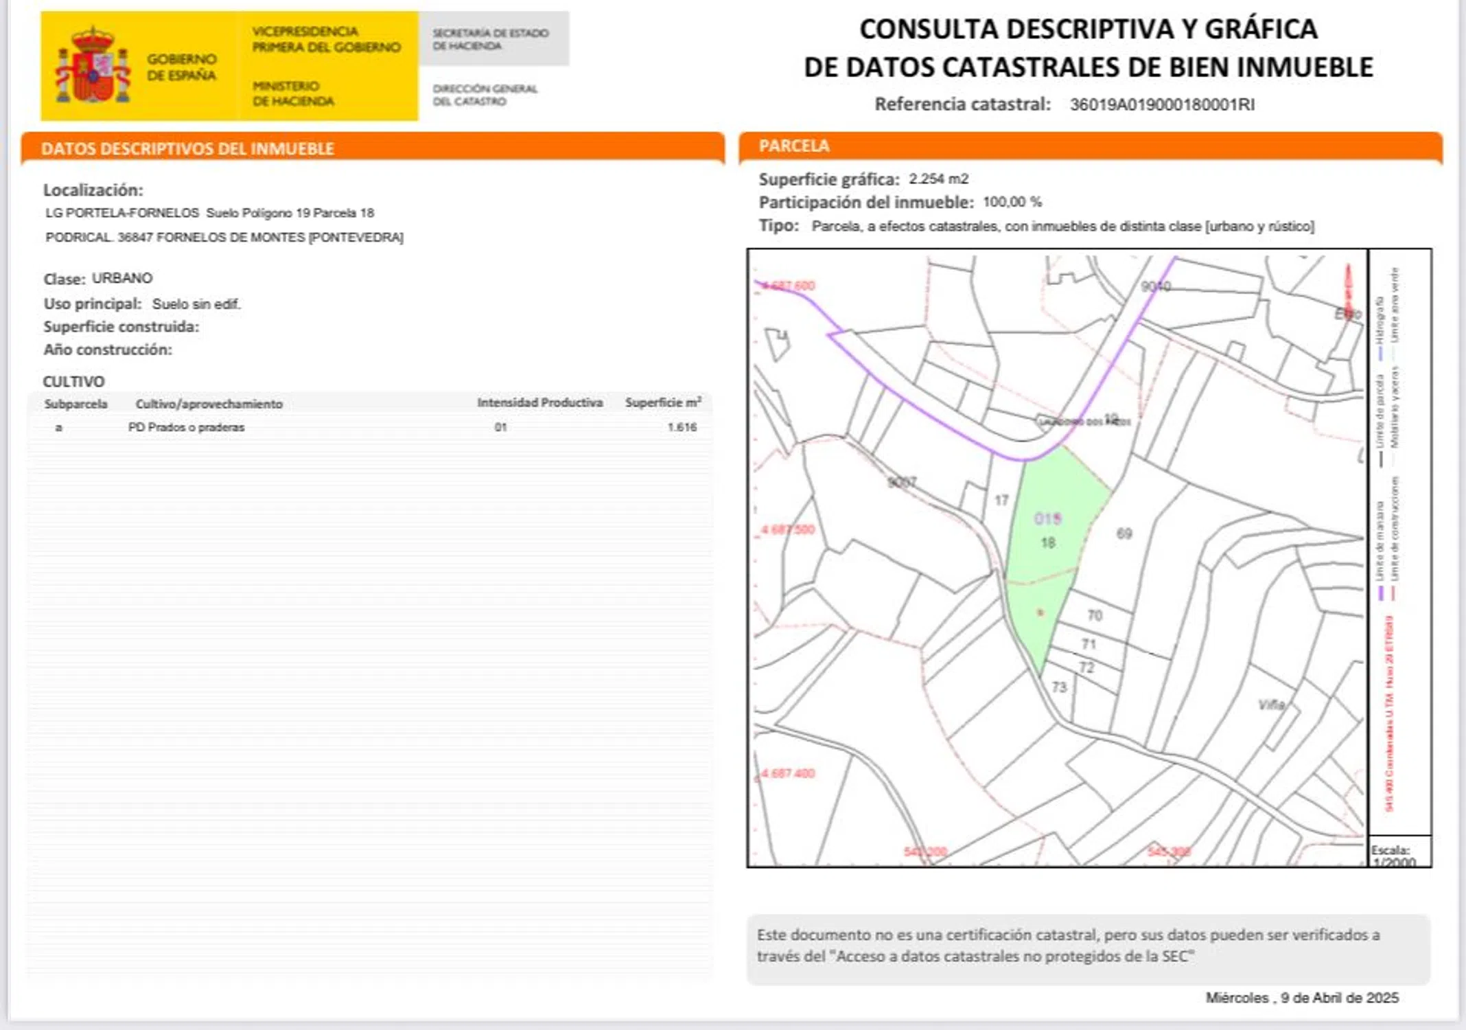Image resolution: width=1466 pixels, height=1030 pixels.
Task: Select parcel 69 on the cadastral map
Action: click(x=1124, y=534)
